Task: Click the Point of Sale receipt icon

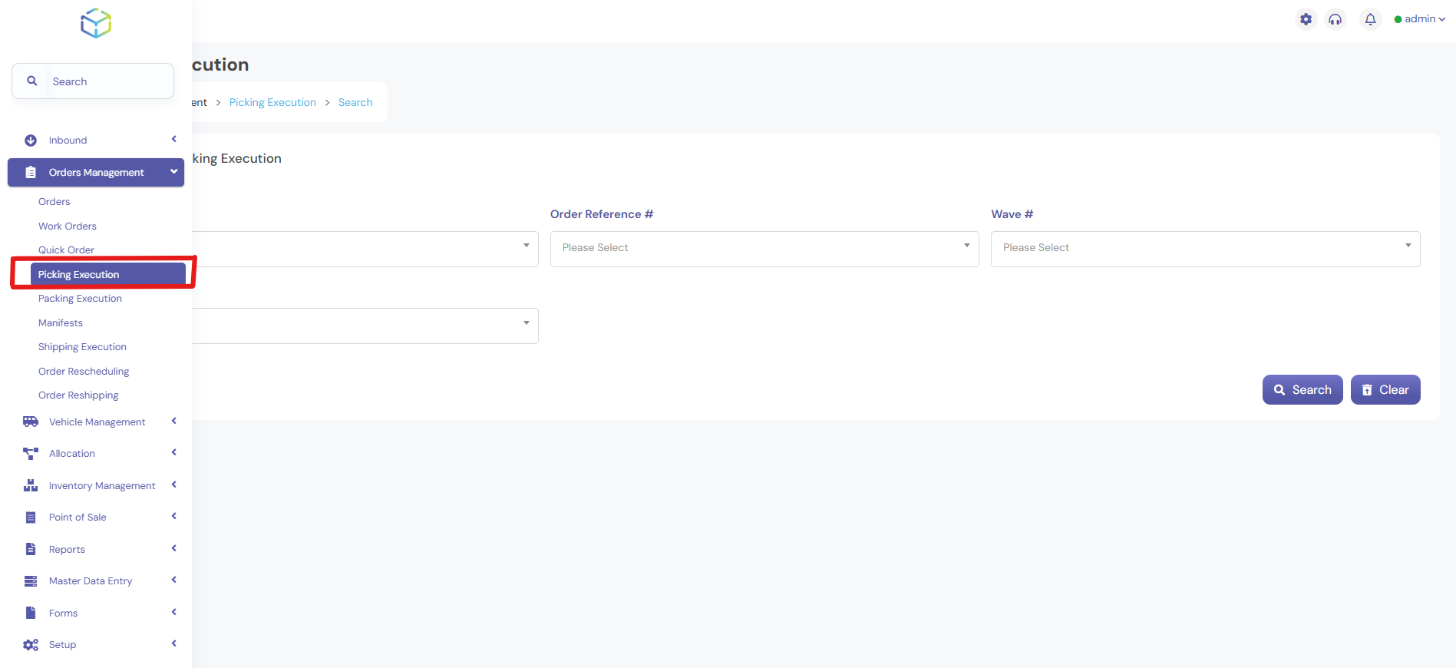Action: (x=31, y=518)
